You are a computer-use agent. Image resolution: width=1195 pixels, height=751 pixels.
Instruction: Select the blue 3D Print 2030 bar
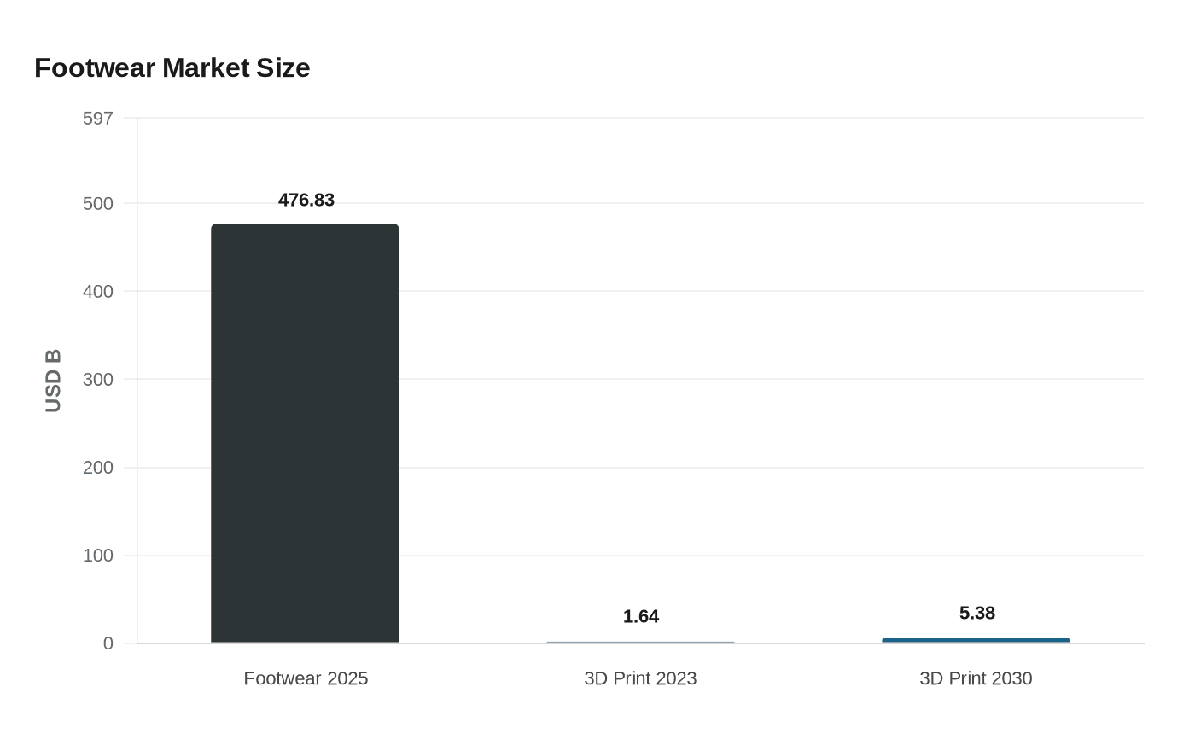[x=976, y=640]
